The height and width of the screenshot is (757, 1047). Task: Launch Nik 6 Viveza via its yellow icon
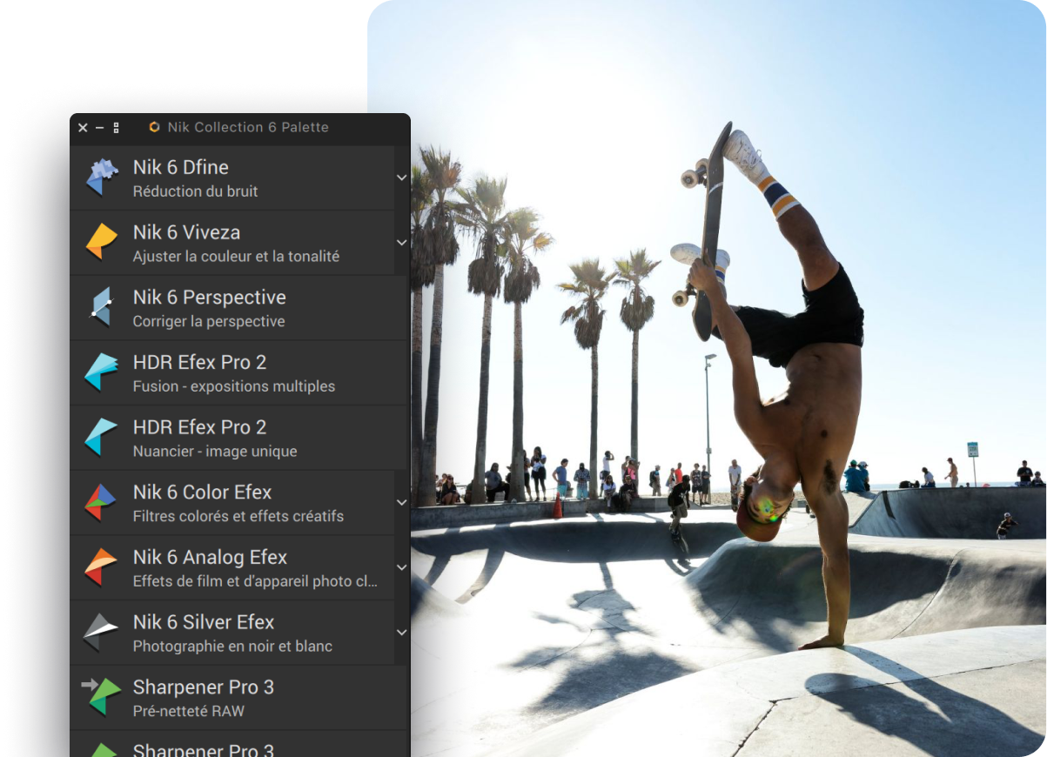102,242
